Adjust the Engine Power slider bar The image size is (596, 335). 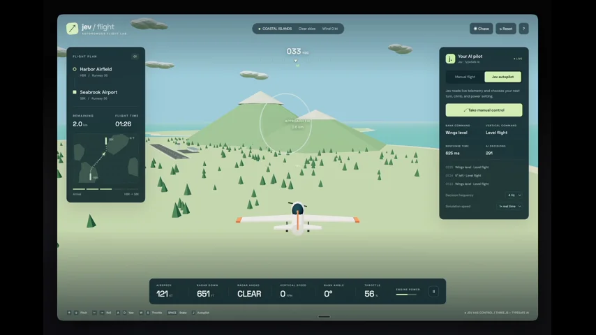point(406,295)
